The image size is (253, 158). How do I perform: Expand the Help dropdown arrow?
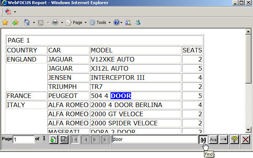coord(121,22)
